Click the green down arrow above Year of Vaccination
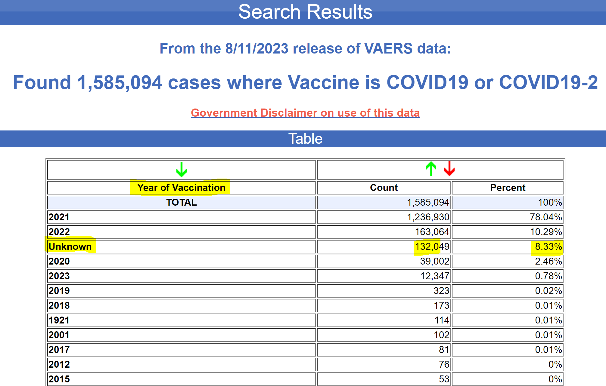The image size is (606, 386). click(182, 170)
